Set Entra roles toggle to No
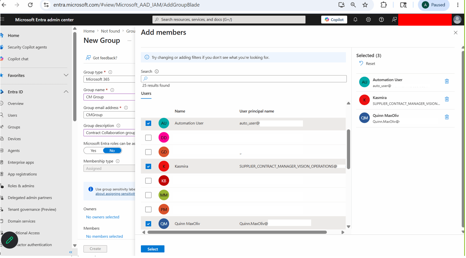The height and width of the screenshot is (258, 466). [112, 151]
